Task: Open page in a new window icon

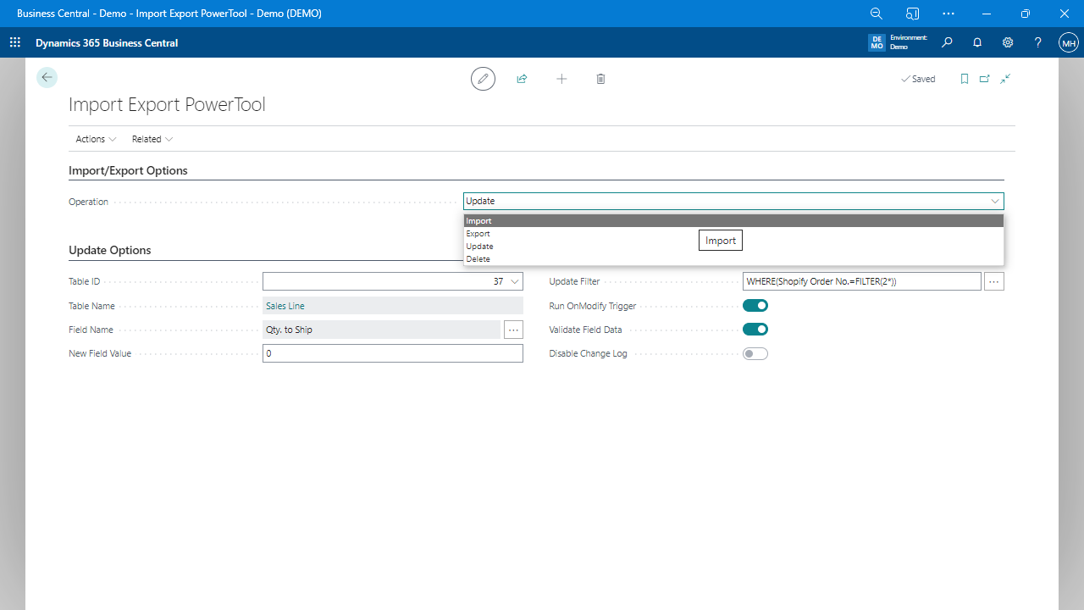Action: pyautogui.click(x=984, y=78)
